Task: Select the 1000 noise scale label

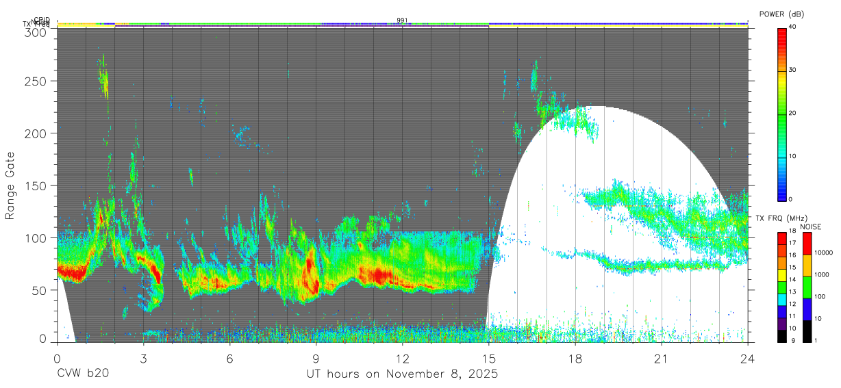Action: pos(822,274)
